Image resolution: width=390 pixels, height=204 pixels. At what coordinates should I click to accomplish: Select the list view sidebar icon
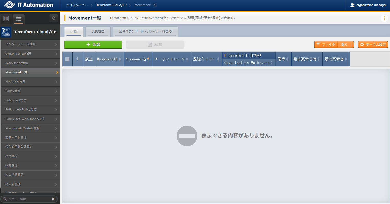coord(19,19)
